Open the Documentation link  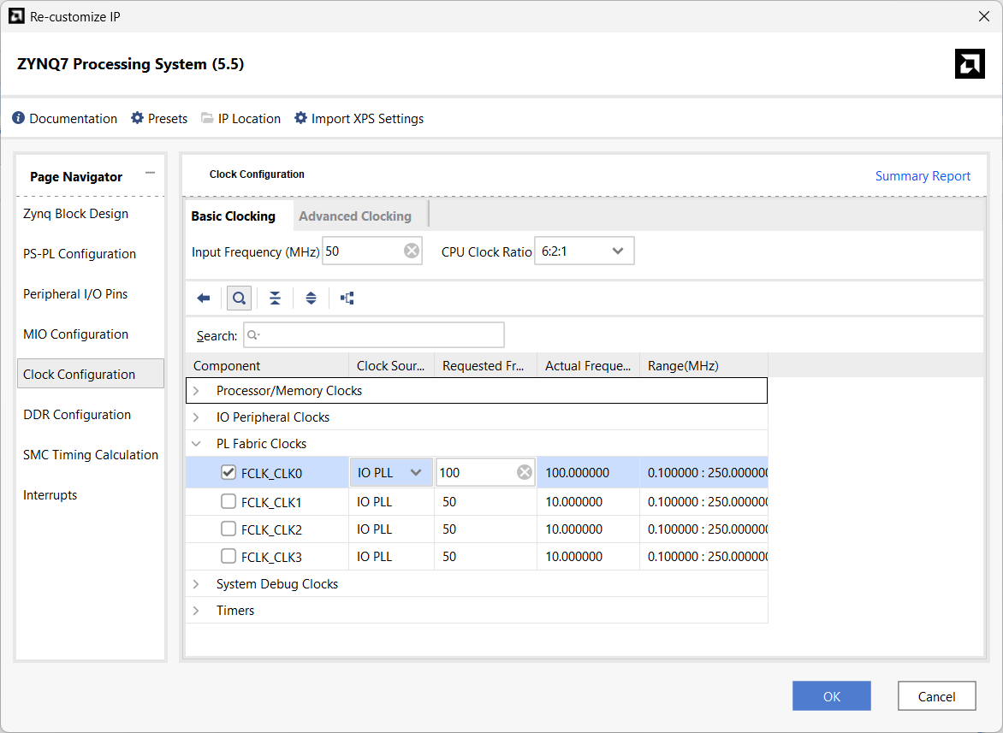tap(73, 119)
